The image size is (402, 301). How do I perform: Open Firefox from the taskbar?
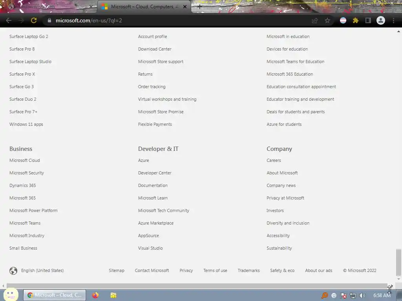pos(95,295)
